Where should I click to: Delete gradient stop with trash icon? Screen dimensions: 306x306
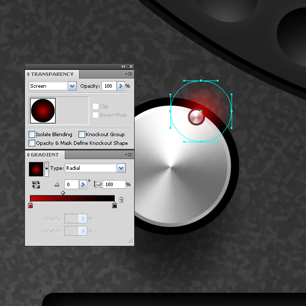click(x=121, y=199)
